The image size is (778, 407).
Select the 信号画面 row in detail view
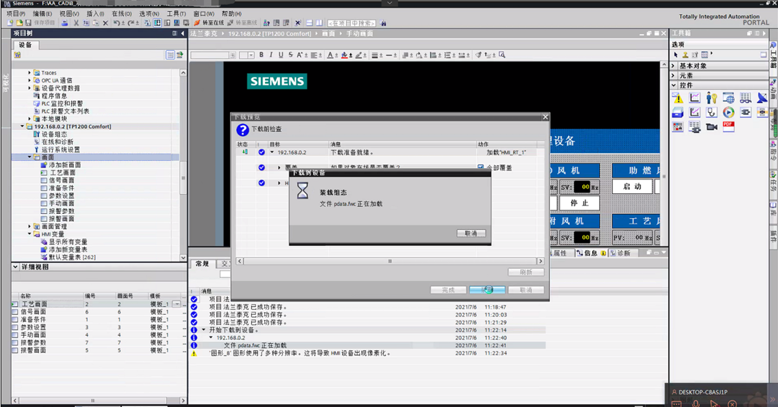pyautogui.click(x=98, y=312)
